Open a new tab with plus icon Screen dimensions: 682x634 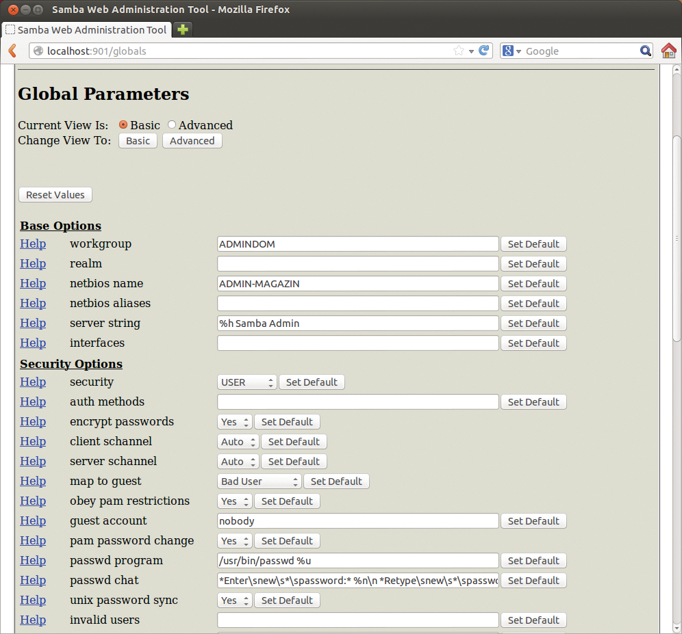tap(183, 29)
